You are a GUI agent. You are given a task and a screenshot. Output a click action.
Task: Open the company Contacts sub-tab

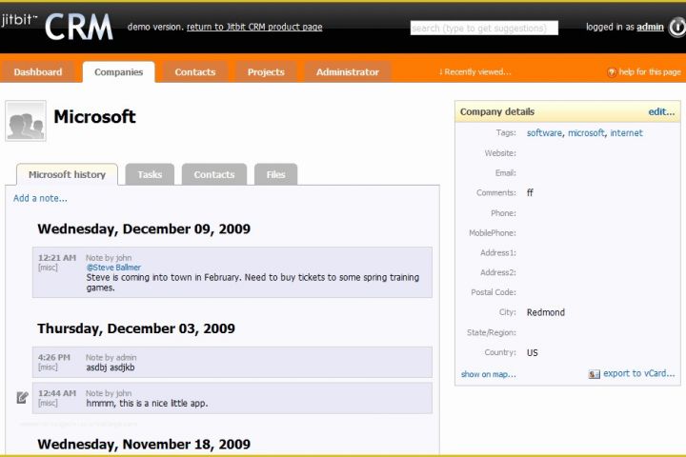pyautogui.click(x=214, y=174)
